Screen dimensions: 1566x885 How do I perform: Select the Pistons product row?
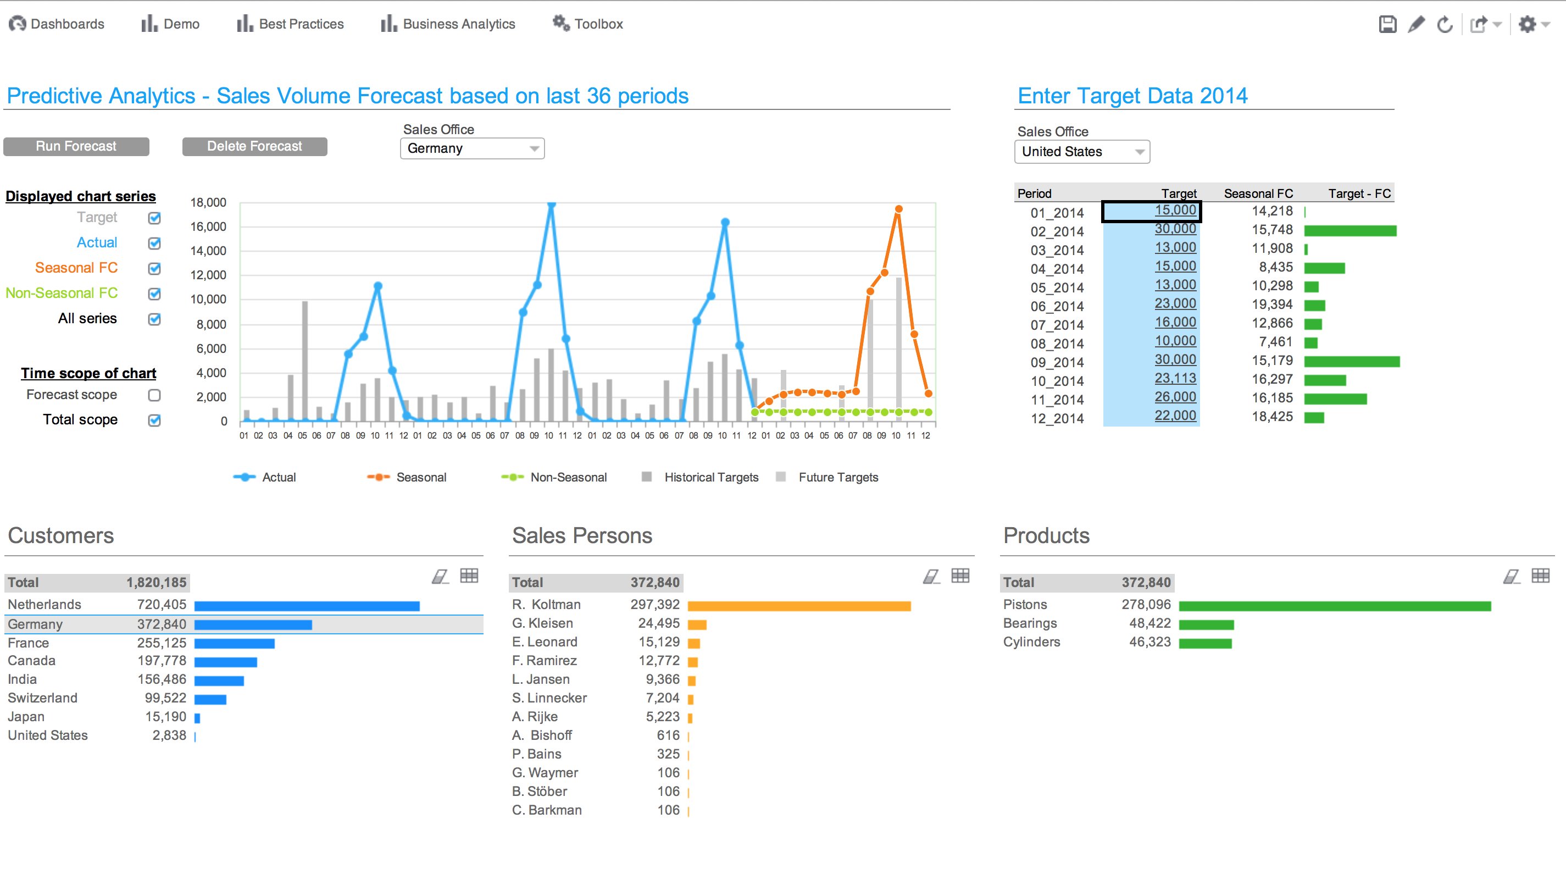click(x=1025, y=605)
